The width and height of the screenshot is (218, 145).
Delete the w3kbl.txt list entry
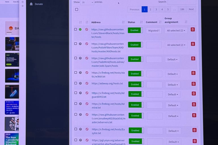click(x=193, y=73)
